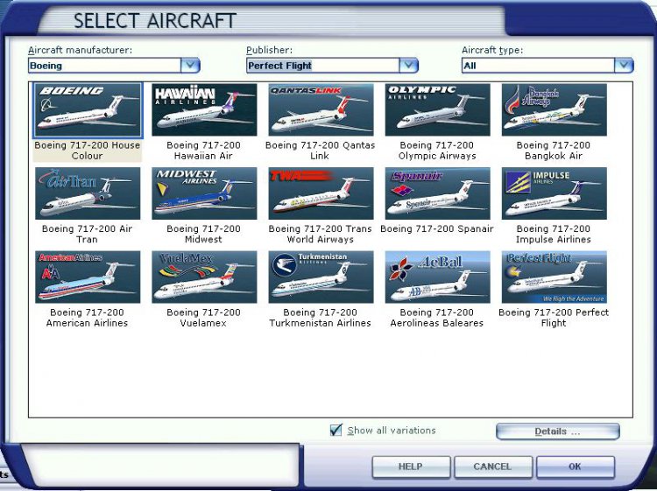This screenshot has height=491, width=657.
Task: Expand the Aircraft type dropdown
Action: click(623, 66)
